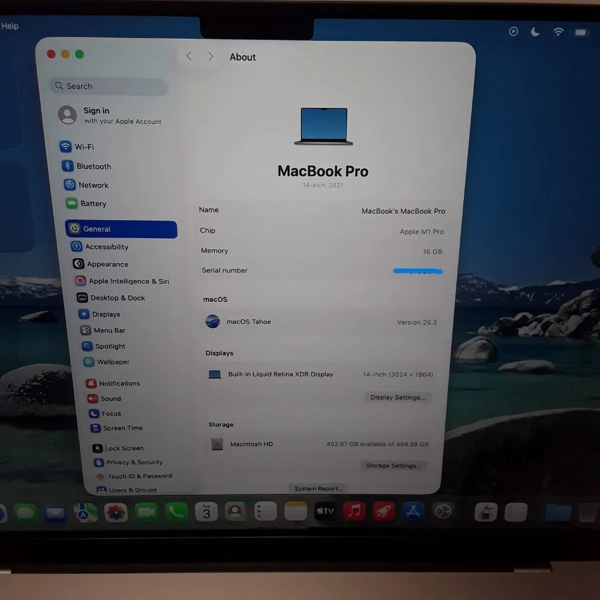Image resolution: width=600 pixels, height=600 pixels.
Task: Check the Wi-Fi status icon in the menu bar
Action: tap(558, 31)
